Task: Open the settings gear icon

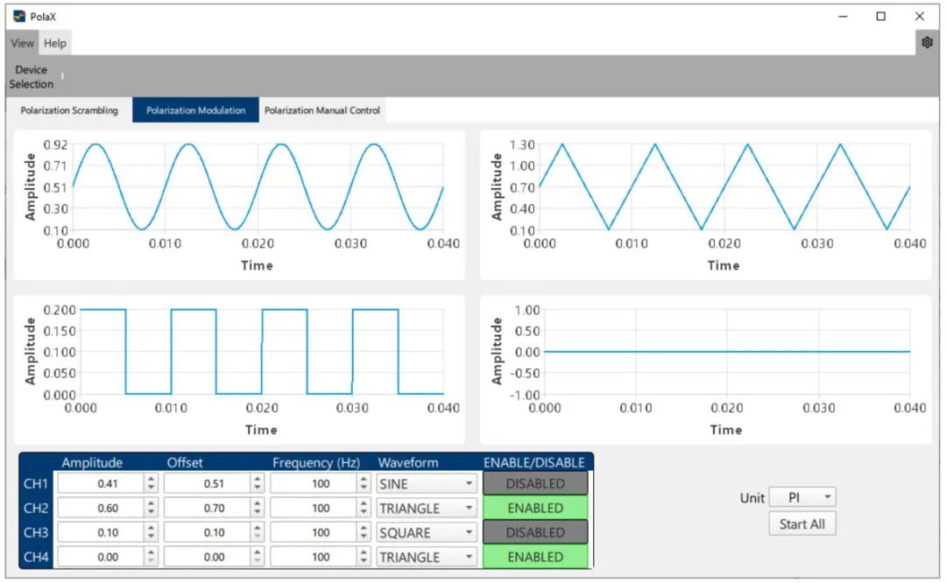Action: tap(927, 42)
